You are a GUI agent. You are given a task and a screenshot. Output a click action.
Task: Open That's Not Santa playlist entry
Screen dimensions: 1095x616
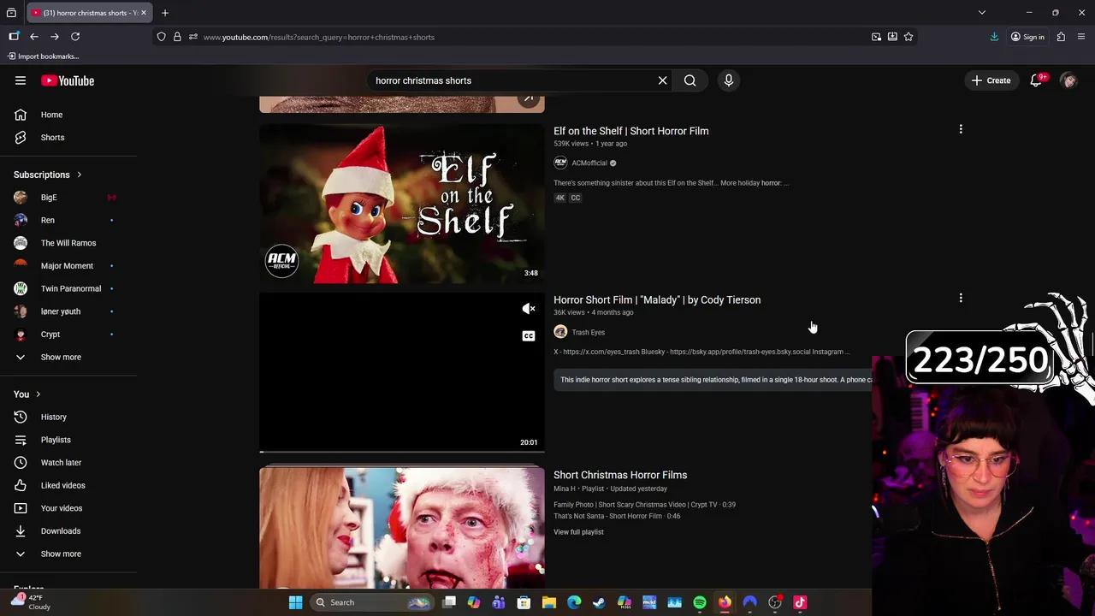point(617,516)
